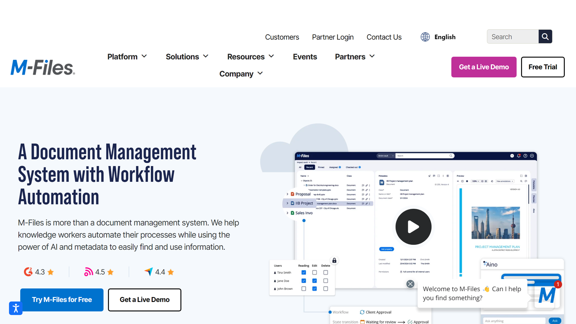Viewport: 576px width, 324px height.
Task: Click the Word icon next to IIB Project
Action: pyautogui.click(x=292, y=203)
